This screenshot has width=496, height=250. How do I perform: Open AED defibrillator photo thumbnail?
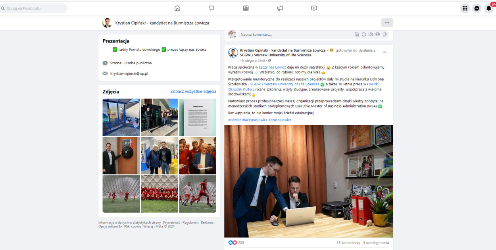pos(121,156)
